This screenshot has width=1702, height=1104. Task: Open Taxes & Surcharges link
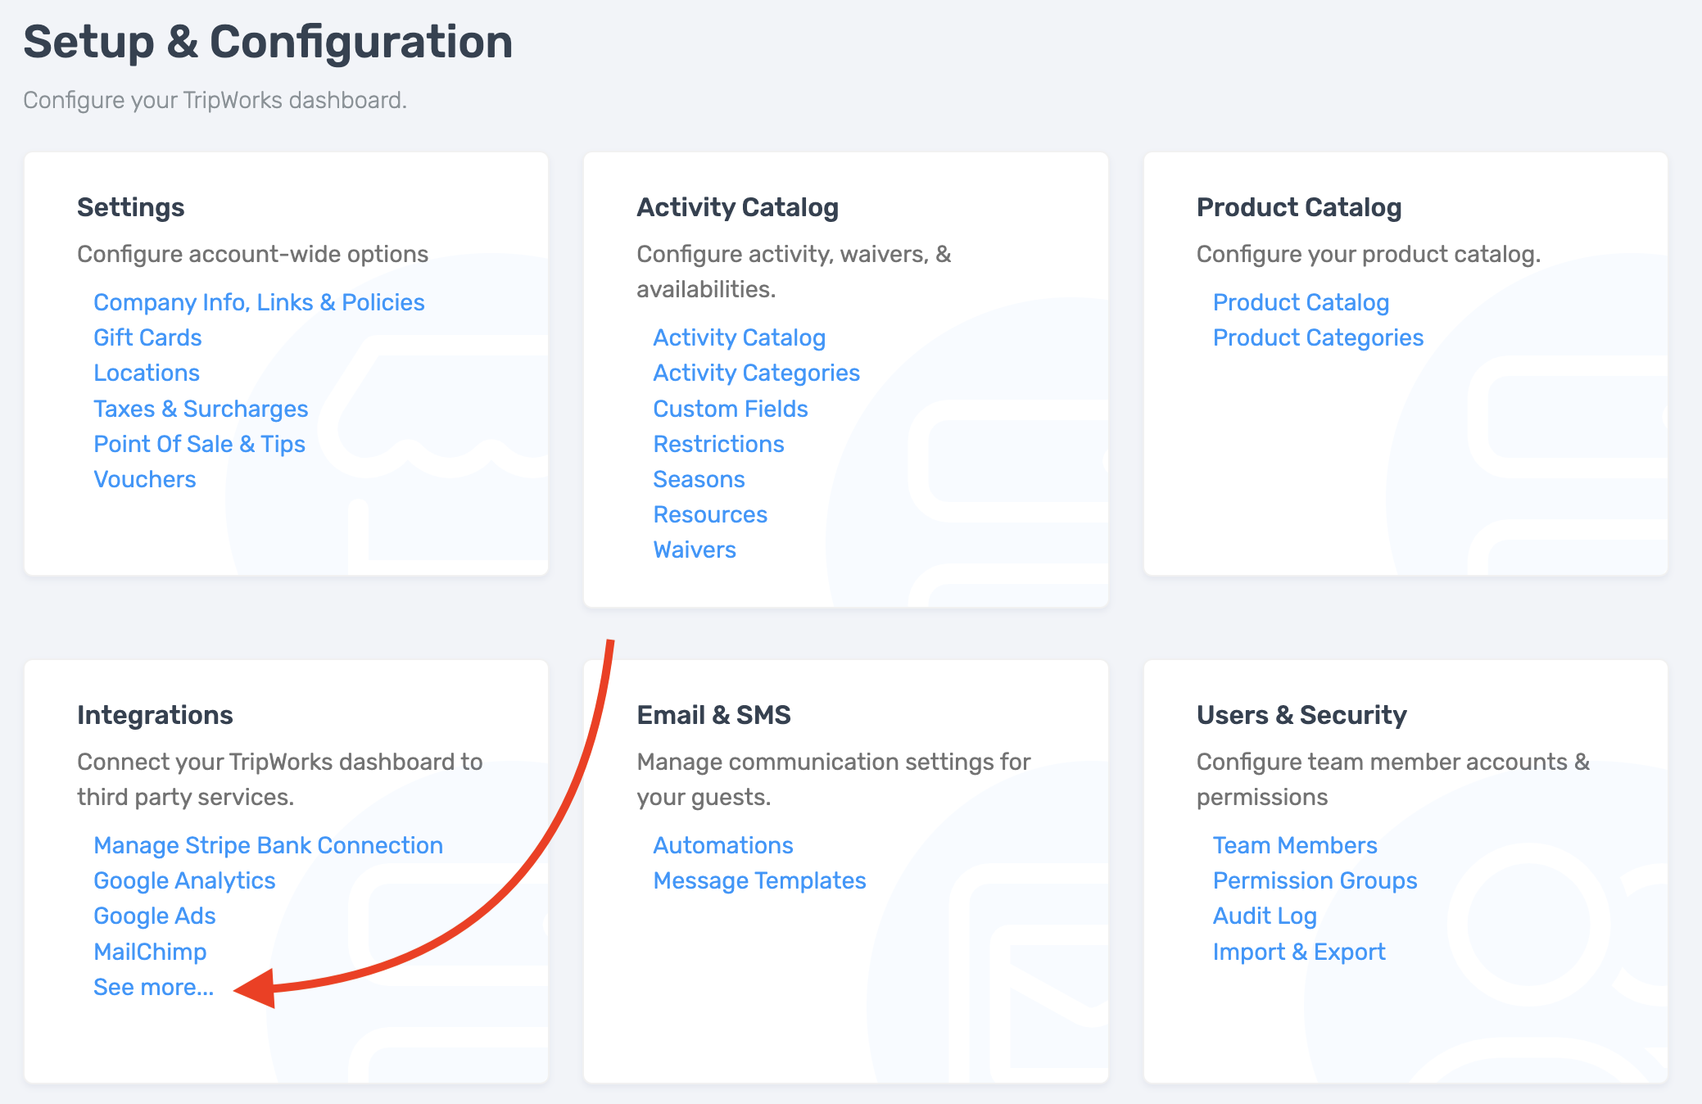click(201, 409)
